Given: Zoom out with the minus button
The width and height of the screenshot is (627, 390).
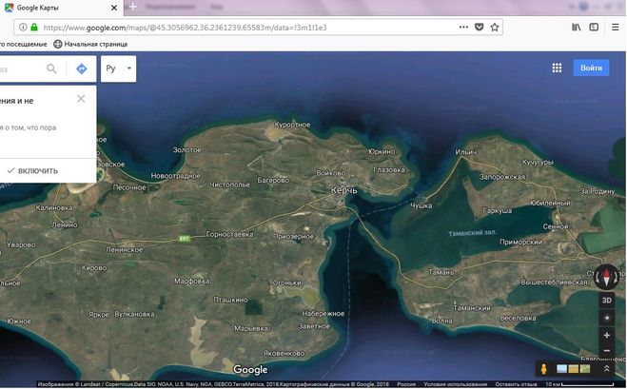Looking at the screenshot, I should (606, 351).
